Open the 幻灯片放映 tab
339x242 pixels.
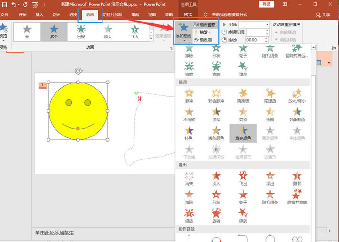(112, 15)
